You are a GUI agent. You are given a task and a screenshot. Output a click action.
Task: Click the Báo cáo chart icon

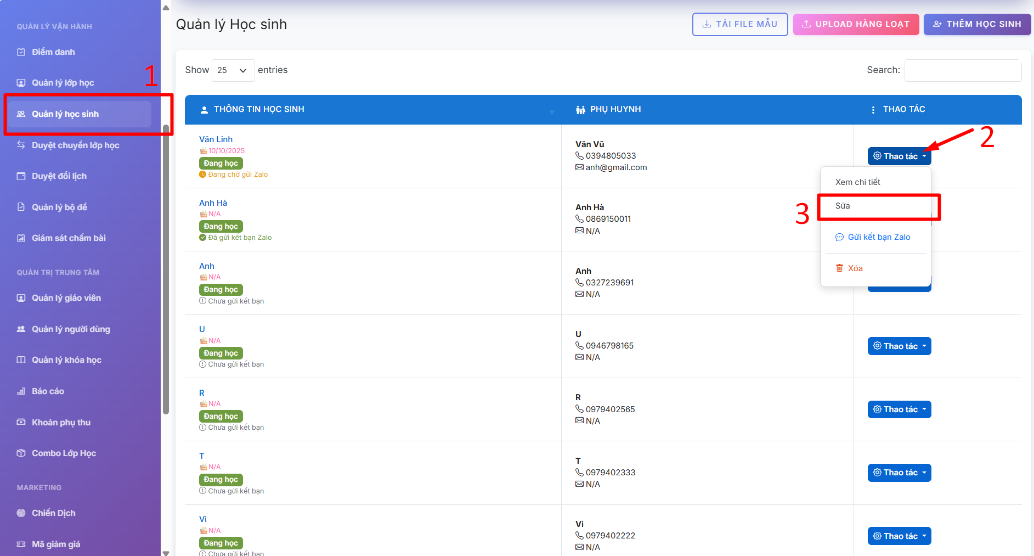coord(21,391)
